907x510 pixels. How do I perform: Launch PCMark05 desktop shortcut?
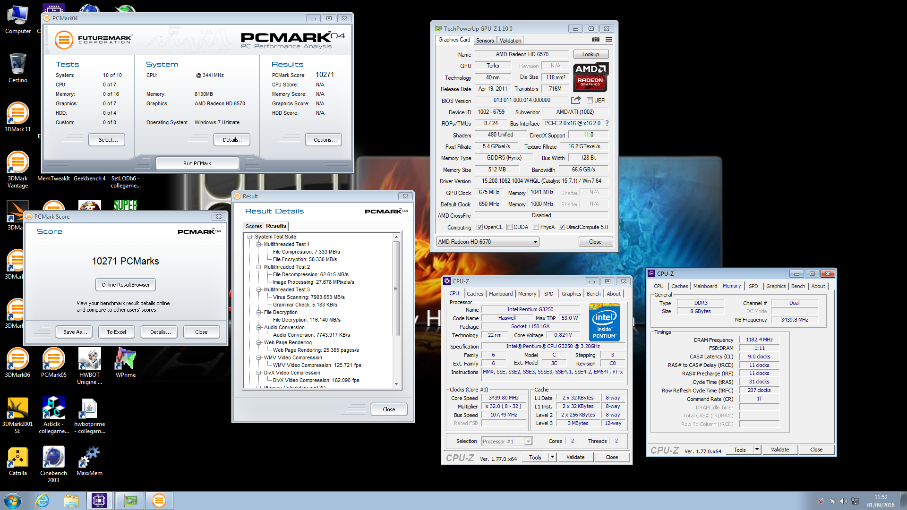pos(53,362)
